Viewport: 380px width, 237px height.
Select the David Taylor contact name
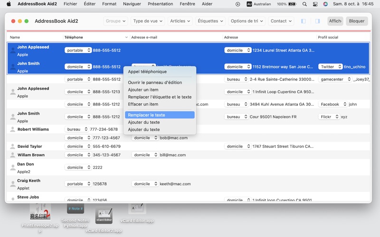tap(30, 146)
